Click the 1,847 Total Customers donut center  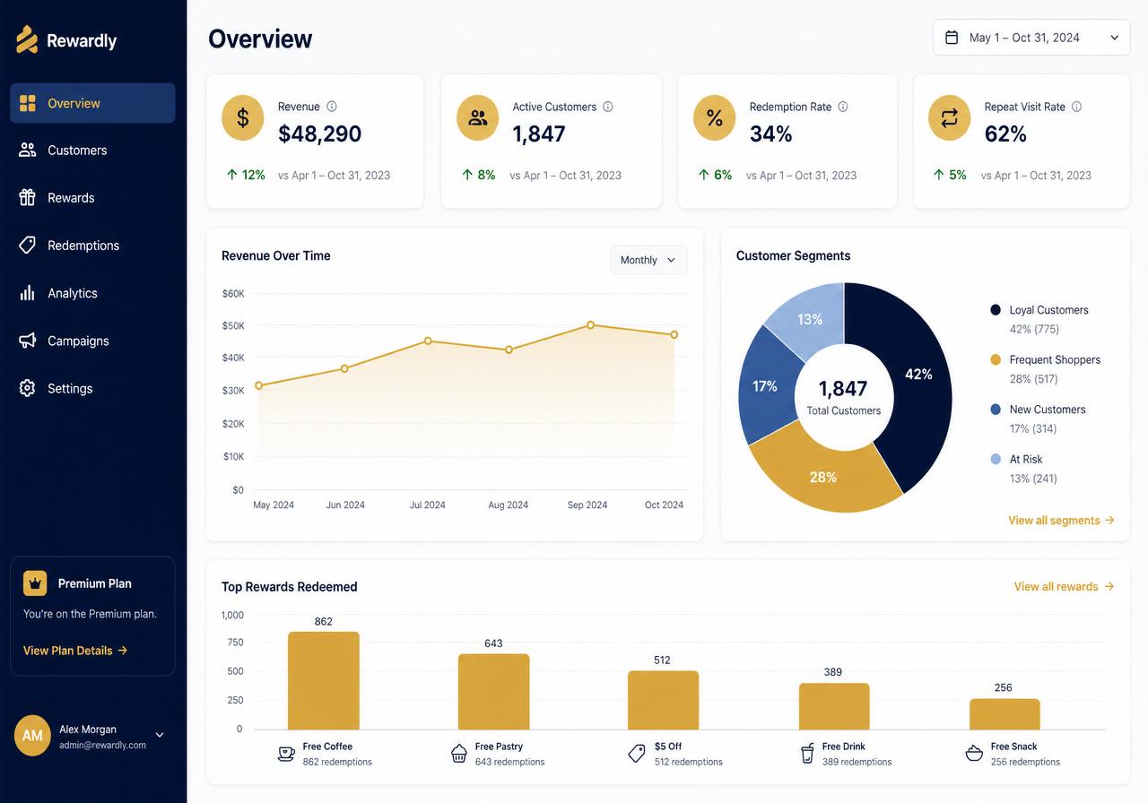843,397
